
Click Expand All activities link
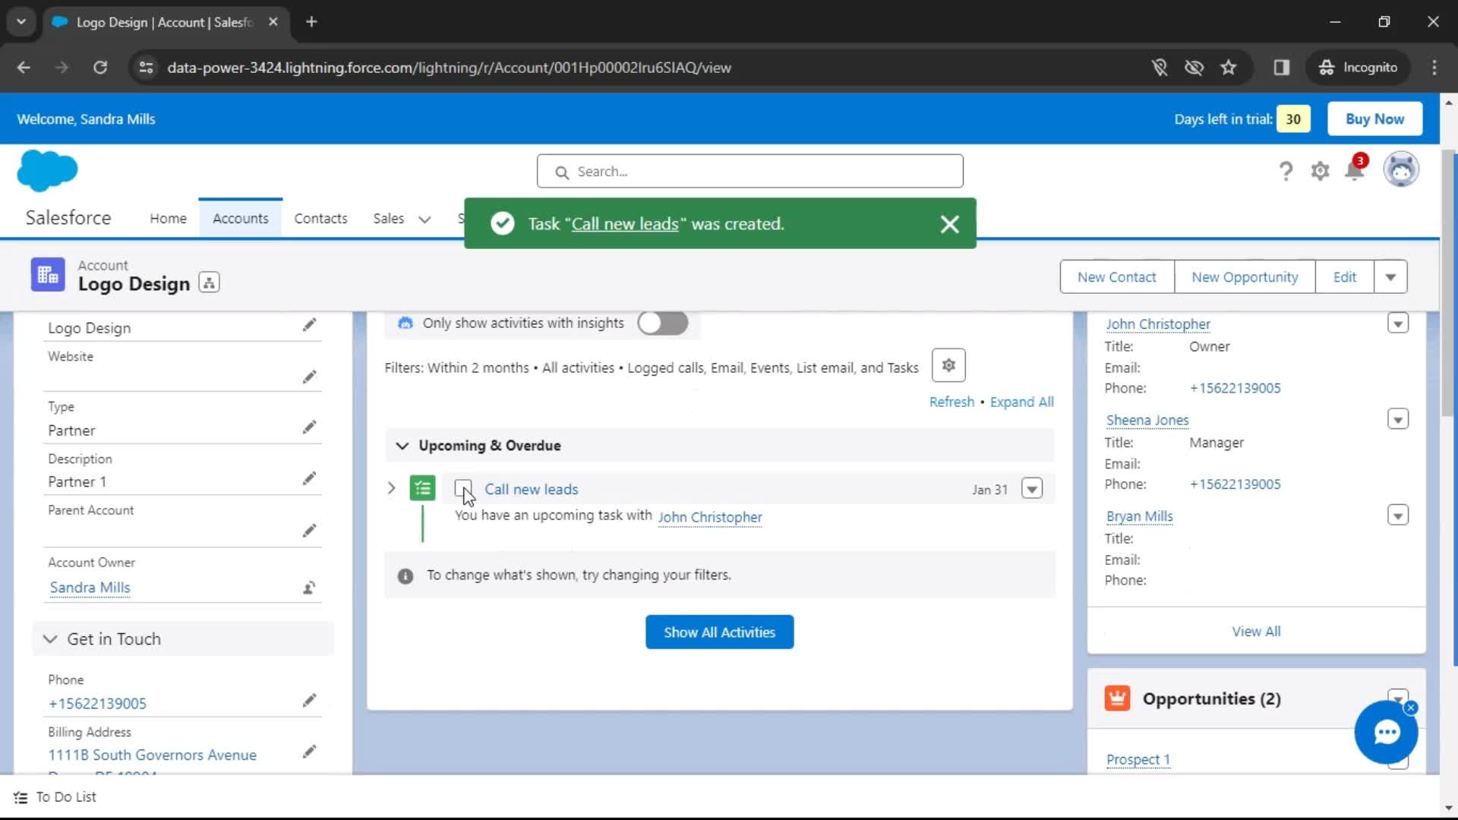[1021, 402]
